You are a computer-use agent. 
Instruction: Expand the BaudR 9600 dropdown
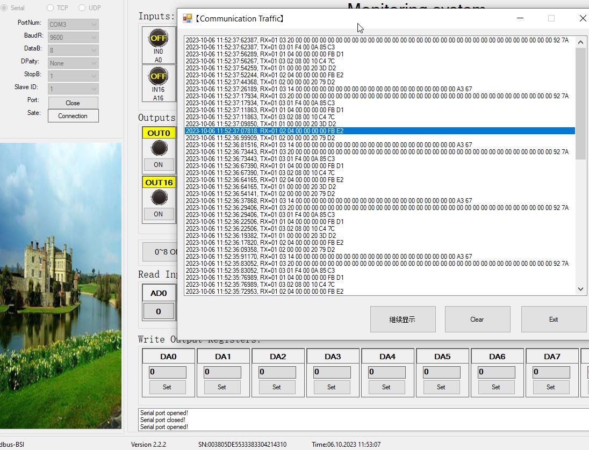click(x=73, y=38)
